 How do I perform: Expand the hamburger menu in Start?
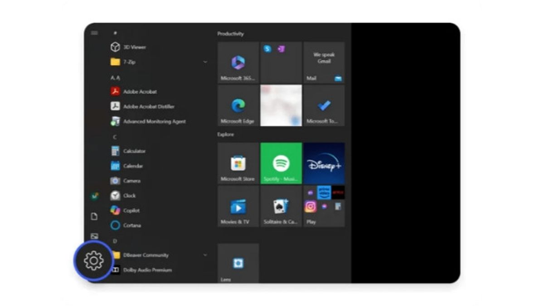tap(94, 33)
